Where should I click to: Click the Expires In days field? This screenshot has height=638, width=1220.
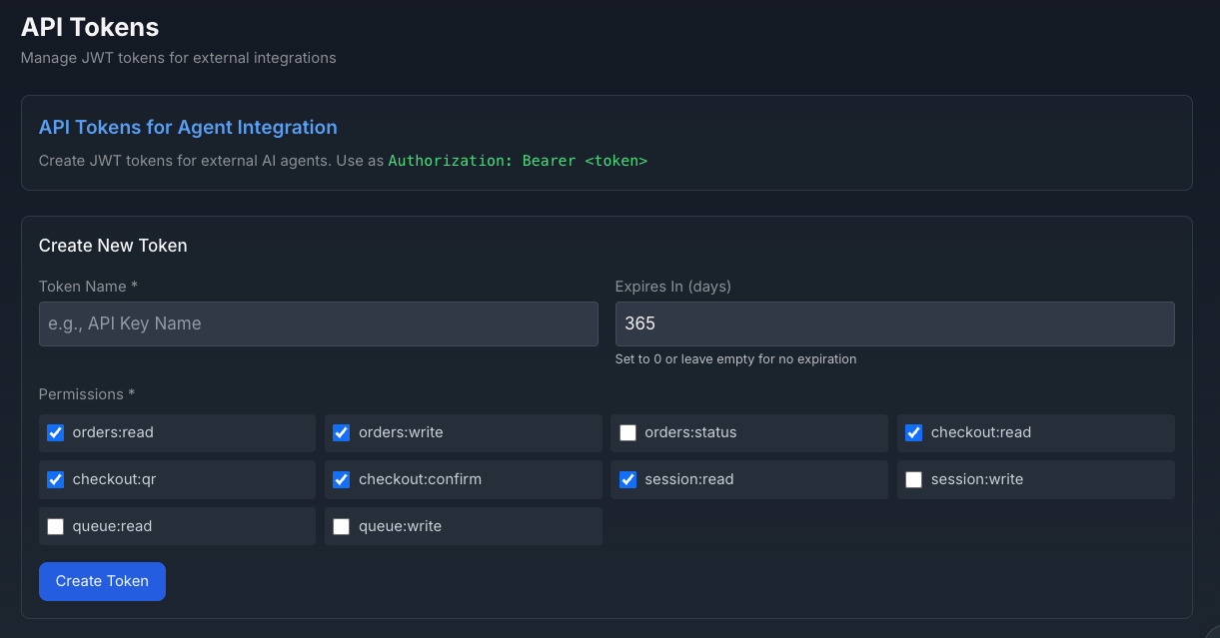click(x=894, y=323)
